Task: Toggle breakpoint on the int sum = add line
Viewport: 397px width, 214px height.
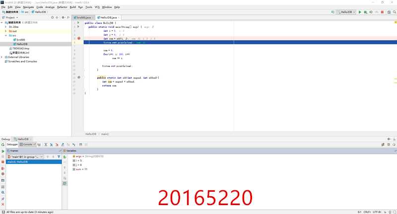Action: [79, 39]
